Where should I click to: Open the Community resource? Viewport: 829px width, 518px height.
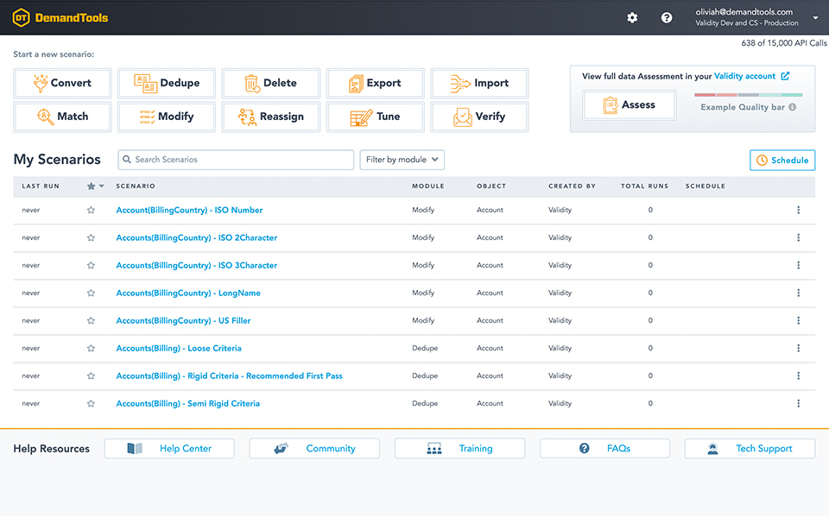coord(314,449)
